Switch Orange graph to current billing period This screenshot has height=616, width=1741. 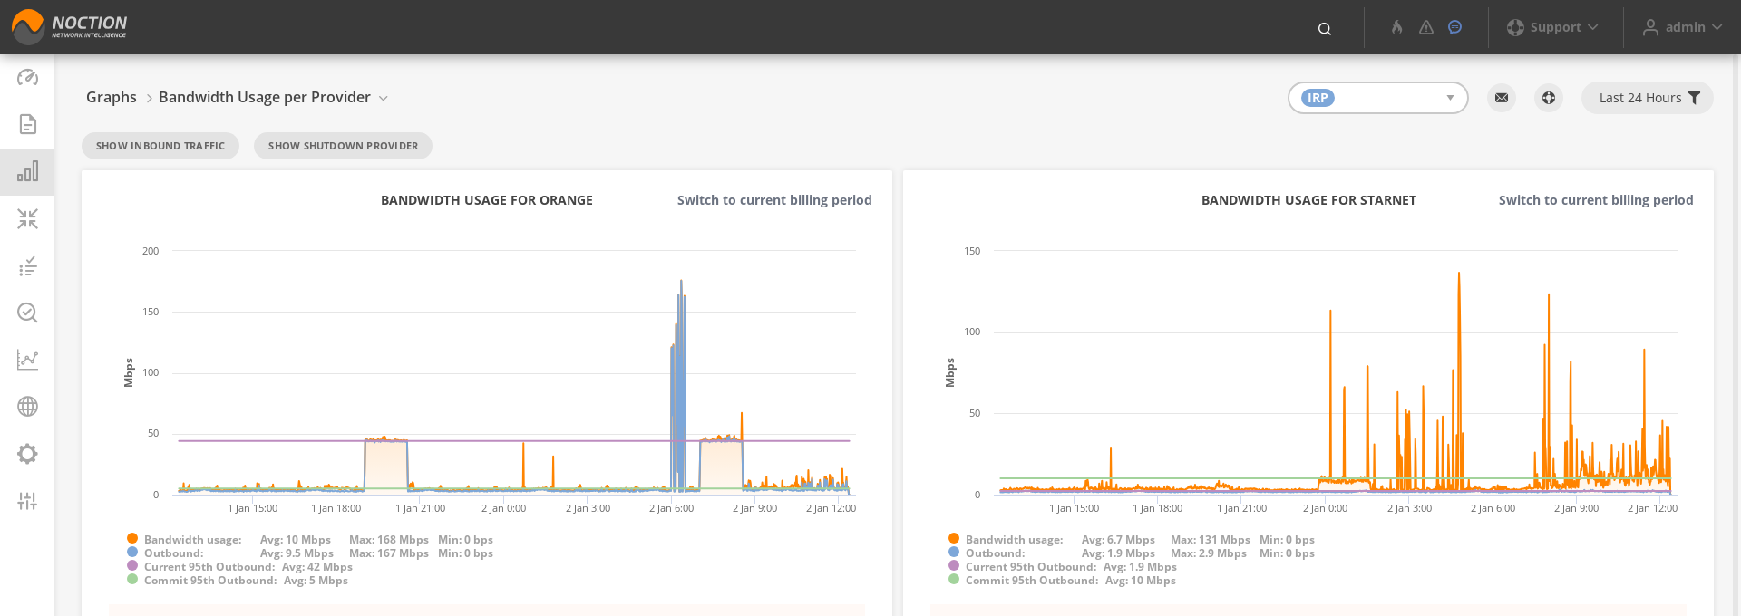point(774,200)
